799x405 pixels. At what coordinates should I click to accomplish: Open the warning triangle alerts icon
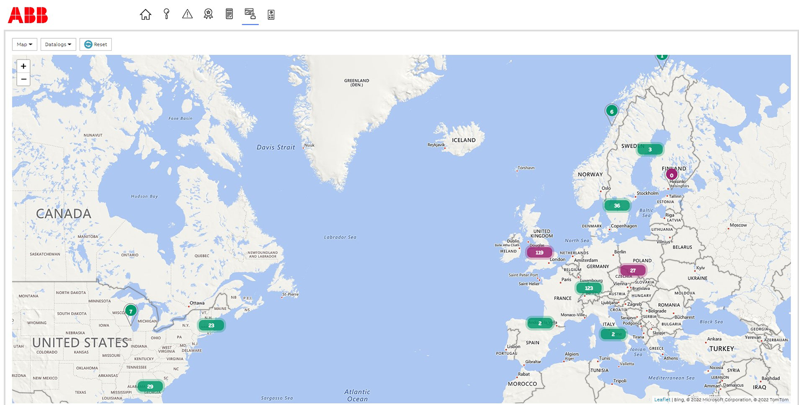[187, 14]
